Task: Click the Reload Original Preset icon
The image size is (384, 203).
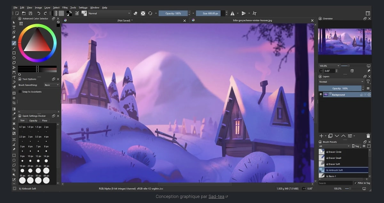Action: point(150,13)
